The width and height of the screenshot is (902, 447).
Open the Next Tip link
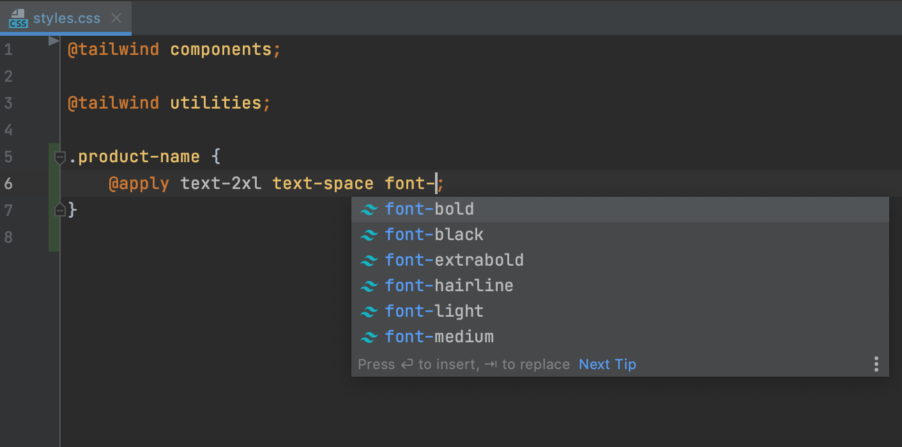tap(607, 364)
